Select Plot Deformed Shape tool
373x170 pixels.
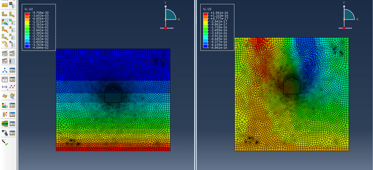(12, 14)
